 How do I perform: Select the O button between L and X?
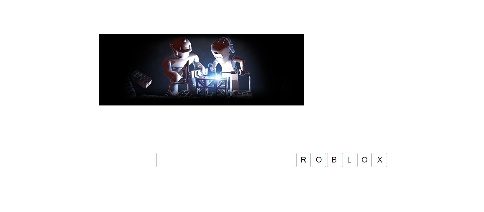(365, 160)
